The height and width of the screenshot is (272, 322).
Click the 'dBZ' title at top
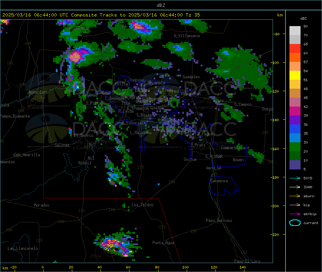pos(161,5)
